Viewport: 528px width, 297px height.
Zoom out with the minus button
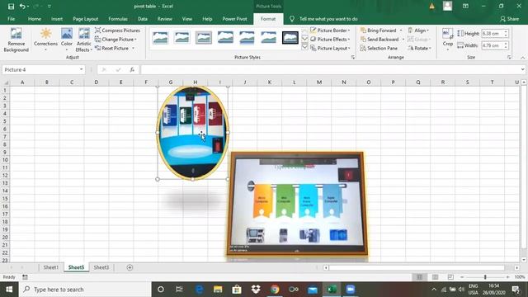[x=462, y=277]
